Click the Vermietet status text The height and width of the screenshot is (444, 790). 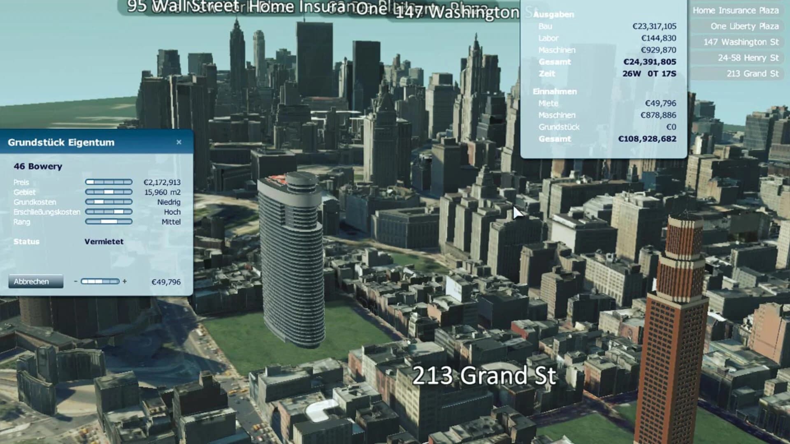pos(103,241)
